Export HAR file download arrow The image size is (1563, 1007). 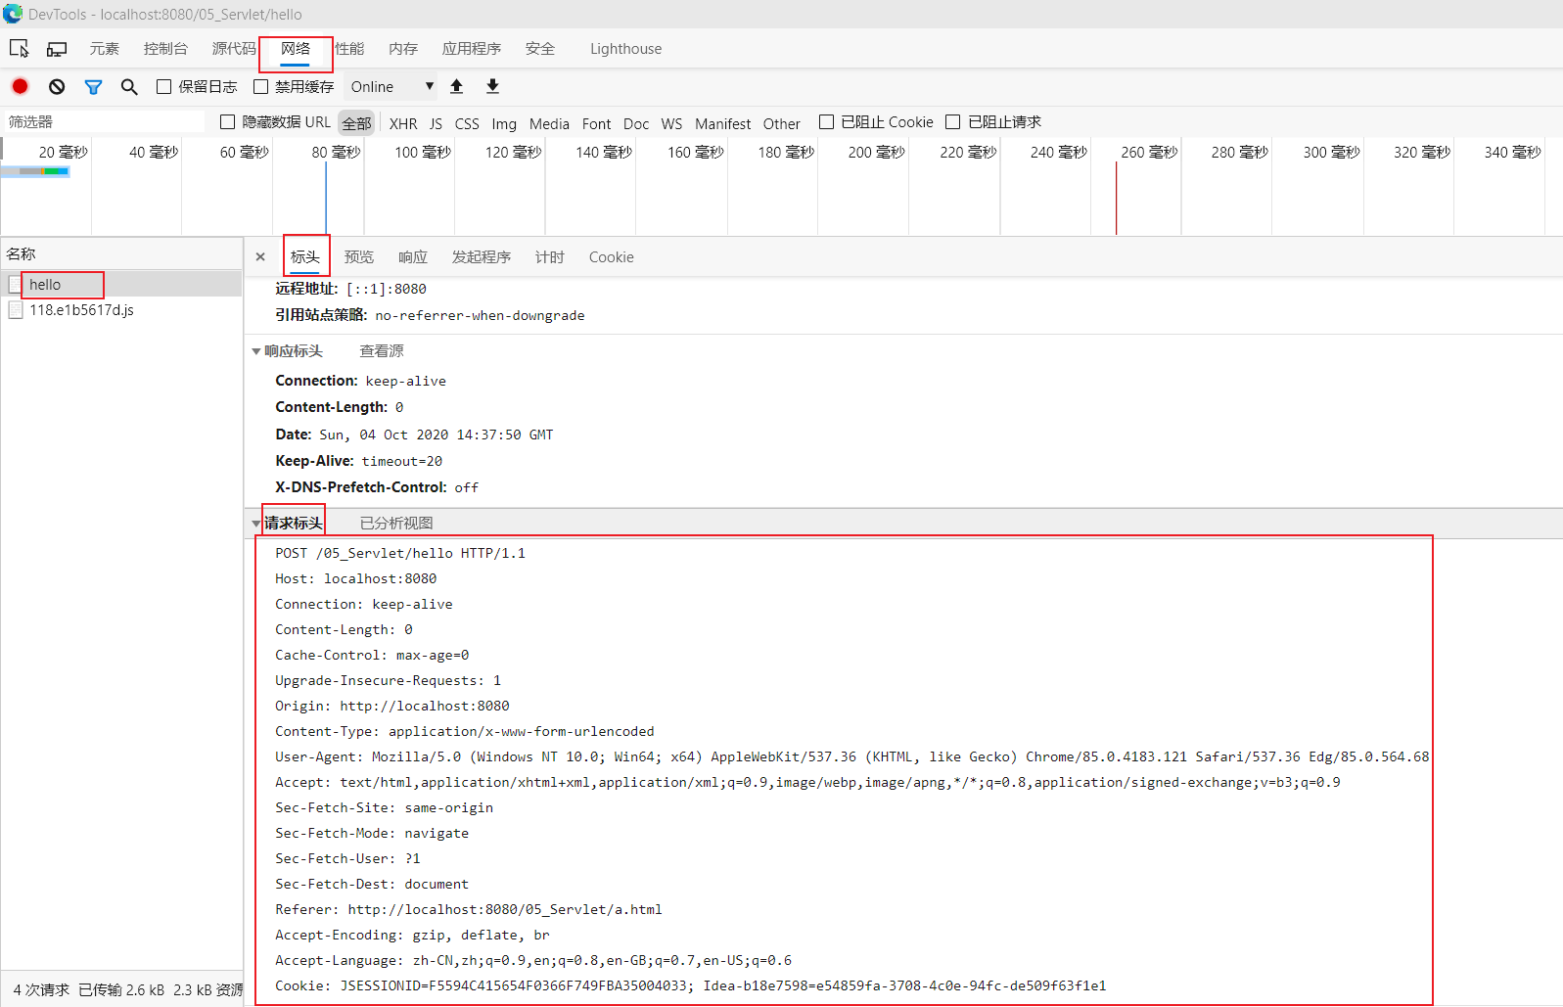pos(492,86)
